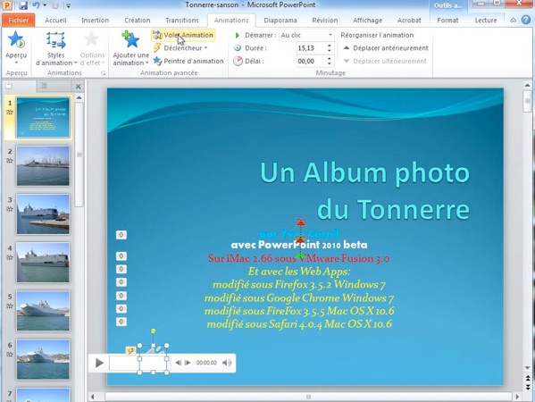535x402 pixels.
Task: Open the Démarrer 'Au clic' combo box
Action: (306, 35)
